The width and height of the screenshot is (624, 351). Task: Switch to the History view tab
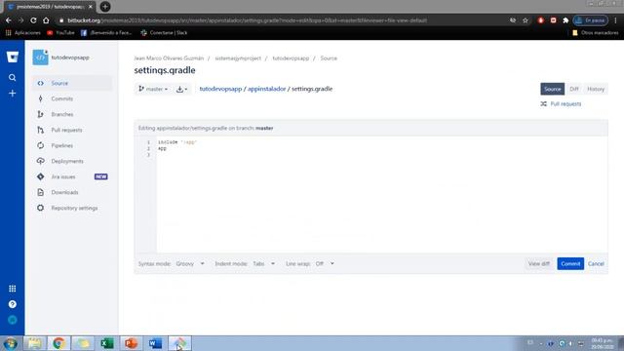point(596,89)
